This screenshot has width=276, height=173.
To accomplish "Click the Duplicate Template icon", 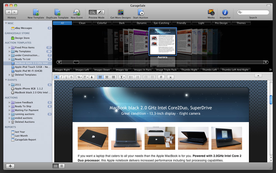I will pos(57,12).
